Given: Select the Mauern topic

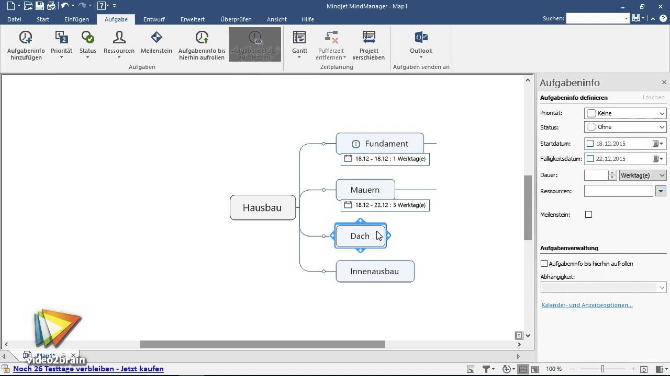Looking at the screenshot, I should (365, 190).
